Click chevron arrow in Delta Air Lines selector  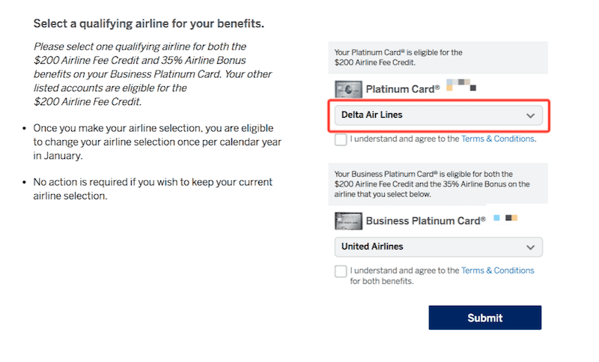(530, 115)
